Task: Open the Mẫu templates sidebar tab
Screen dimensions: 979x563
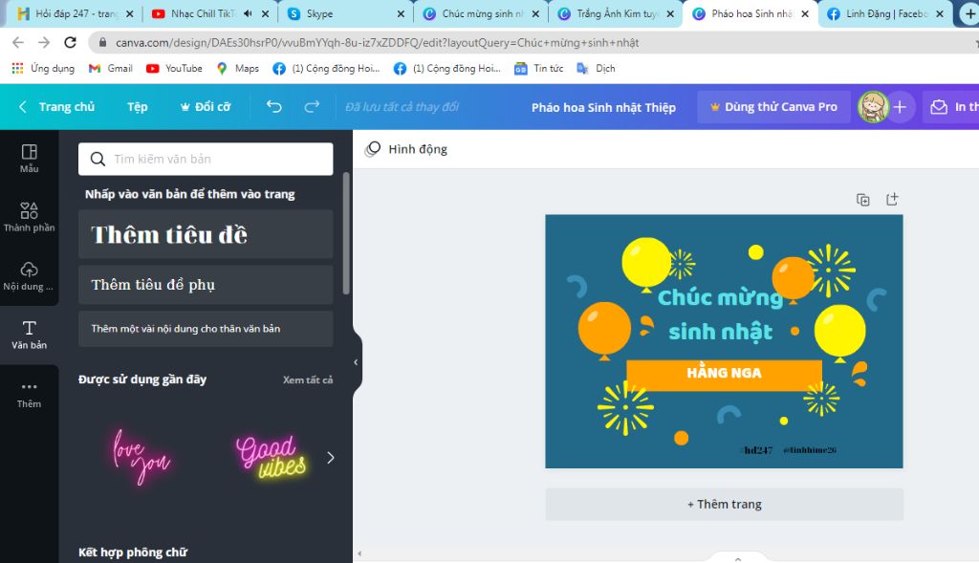Action: click(x=29, y=160)
